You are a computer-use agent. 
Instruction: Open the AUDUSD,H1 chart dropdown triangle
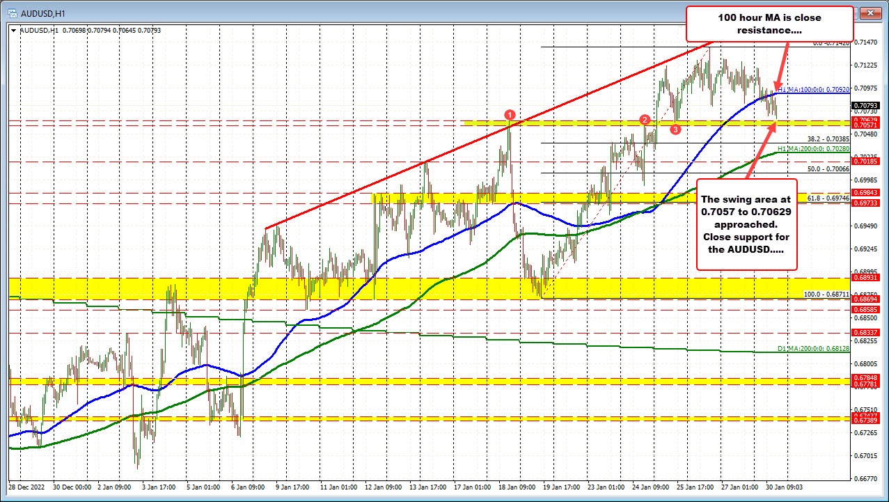tap(15, 30)
